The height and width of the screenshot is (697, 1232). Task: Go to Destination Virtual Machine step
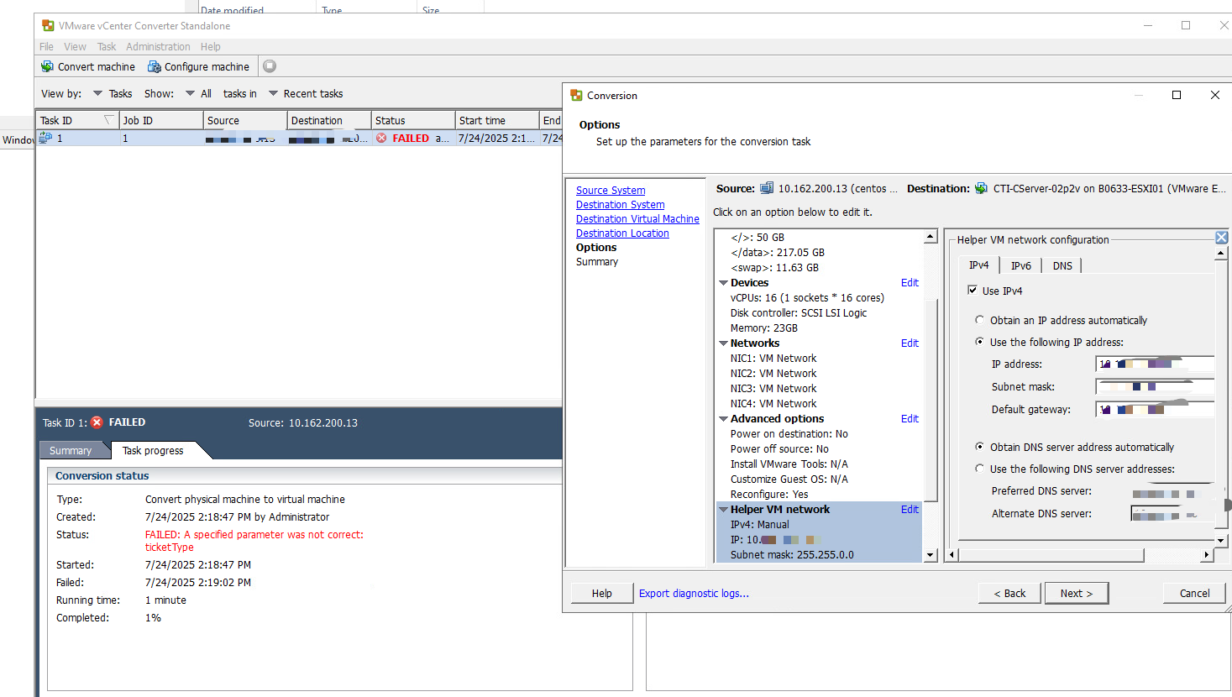click(x=637, y=219)
